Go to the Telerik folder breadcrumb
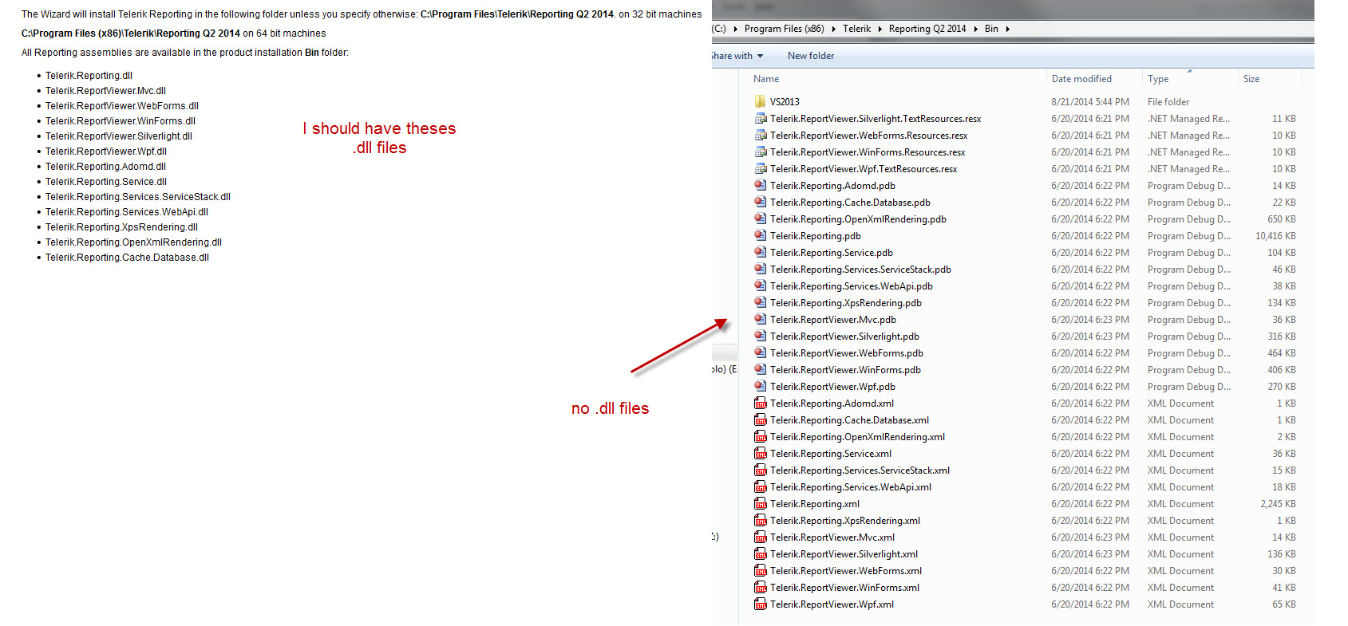Screen dimensions: 1348x626 click(856, 29)
